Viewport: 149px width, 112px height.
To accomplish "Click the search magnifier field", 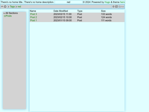I will tap(121, 7).
